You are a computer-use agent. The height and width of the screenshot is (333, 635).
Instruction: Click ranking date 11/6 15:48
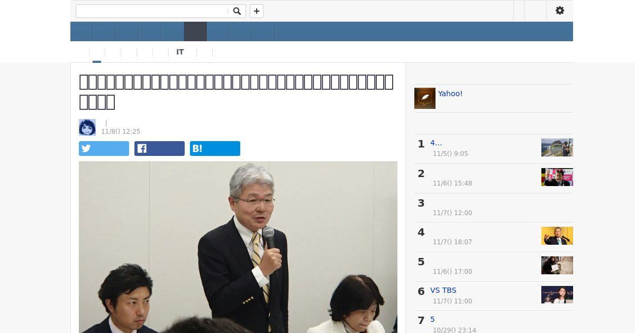pos(452,183)
